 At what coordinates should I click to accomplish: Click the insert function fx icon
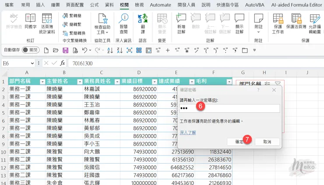(63, 63)
